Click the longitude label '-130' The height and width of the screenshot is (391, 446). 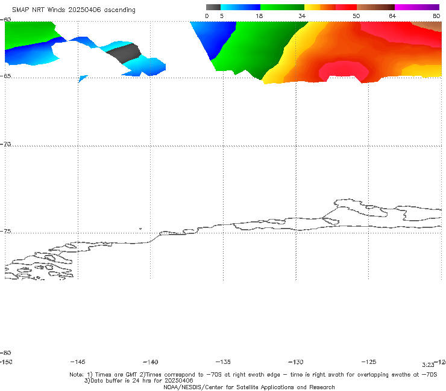coord(296,362)
